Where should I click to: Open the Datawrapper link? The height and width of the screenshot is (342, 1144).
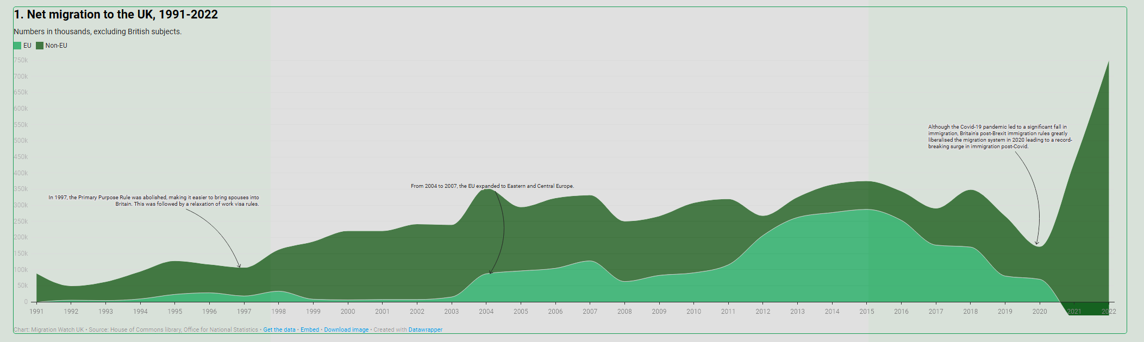pos(425,330)
